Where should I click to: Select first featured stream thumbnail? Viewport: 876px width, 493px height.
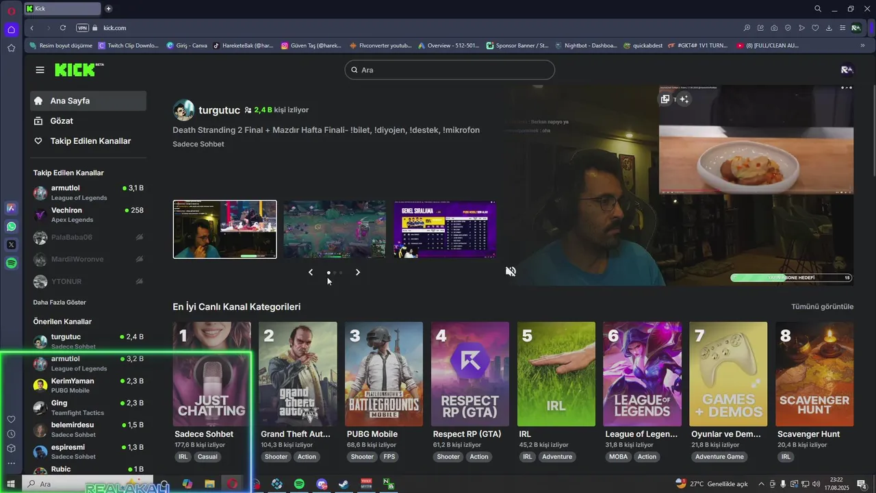pos(225,229)
